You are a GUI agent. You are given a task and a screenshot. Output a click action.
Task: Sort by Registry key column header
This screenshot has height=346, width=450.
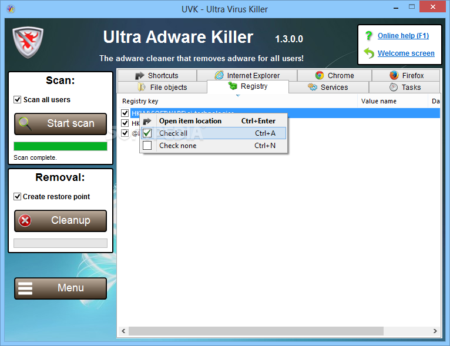tap(237, 101)
